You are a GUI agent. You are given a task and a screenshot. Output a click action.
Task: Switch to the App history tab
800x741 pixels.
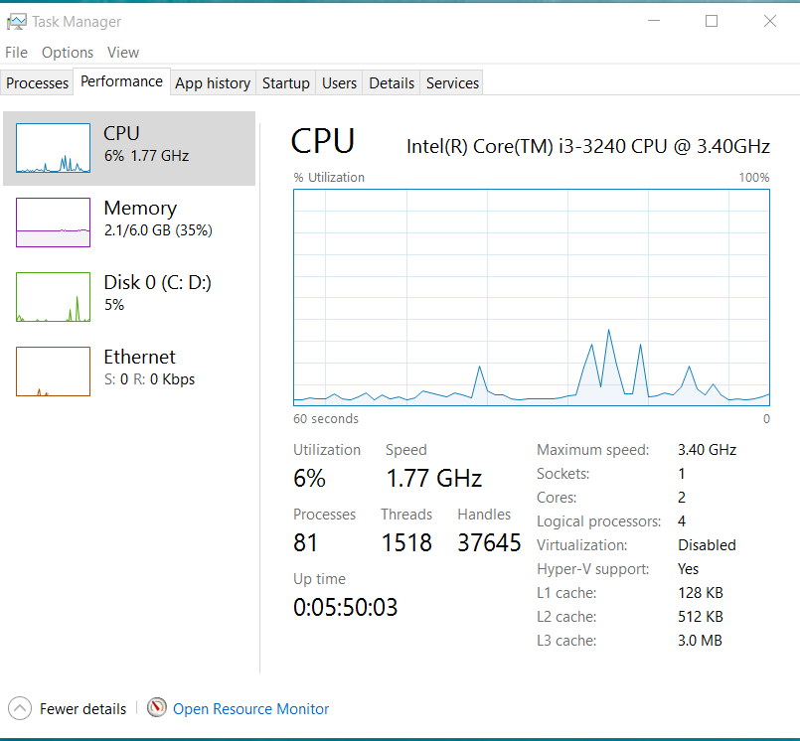[x=213, y=83]
